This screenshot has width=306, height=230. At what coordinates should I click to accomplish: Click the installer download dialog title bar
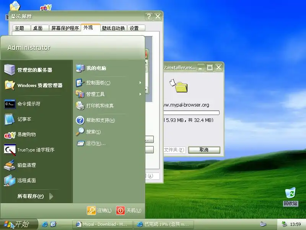tap(179, 67)
